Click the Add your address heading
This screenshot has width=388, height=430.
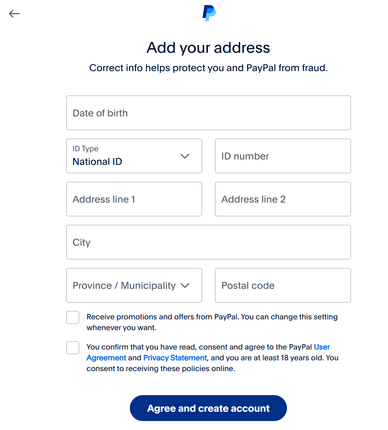click(208, 48)
